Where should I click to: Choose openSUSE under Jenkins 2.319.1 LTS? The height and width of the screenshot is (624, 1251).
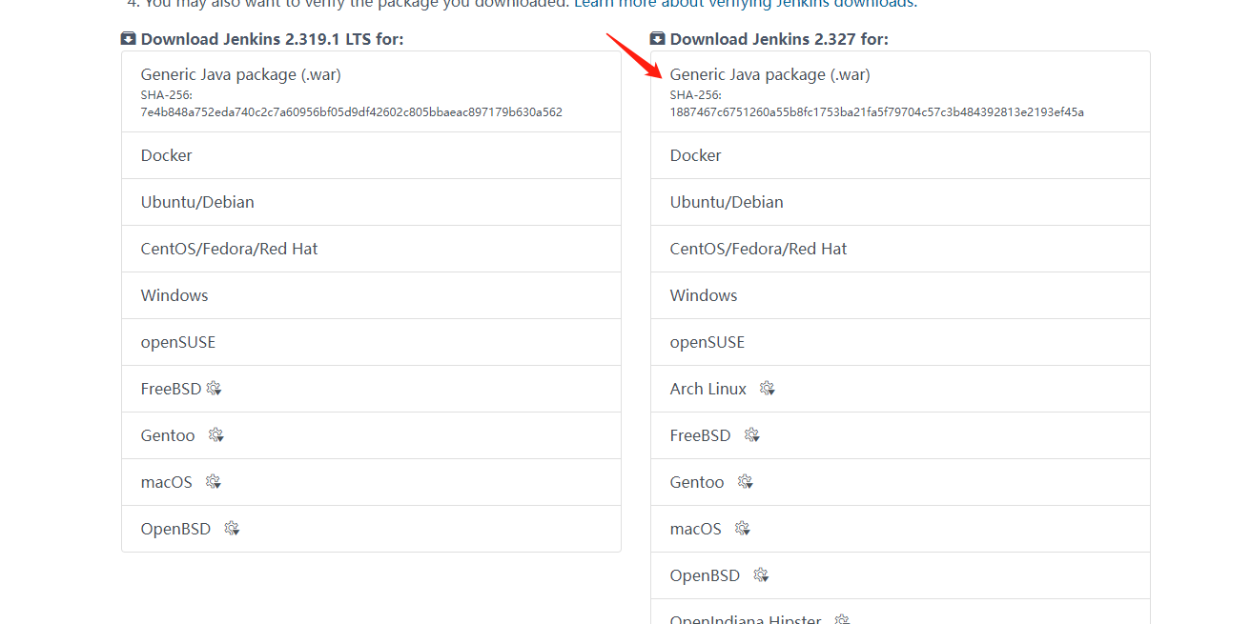click(371, 342)
